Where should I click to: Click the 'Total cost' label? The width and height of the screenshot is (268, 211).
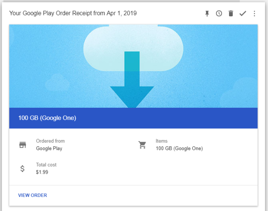pyautogui.click(x=46, y=165)
